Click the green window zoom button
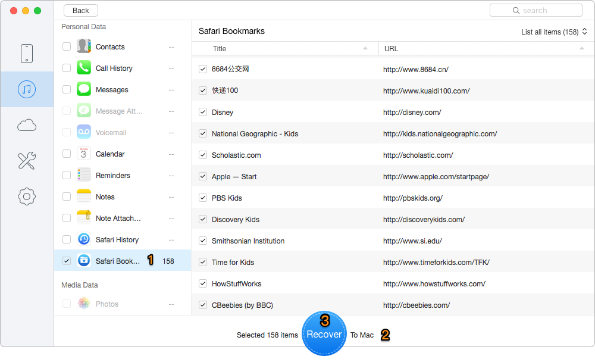This screenshot has width=595, height=362. click(x=37, y=11)
